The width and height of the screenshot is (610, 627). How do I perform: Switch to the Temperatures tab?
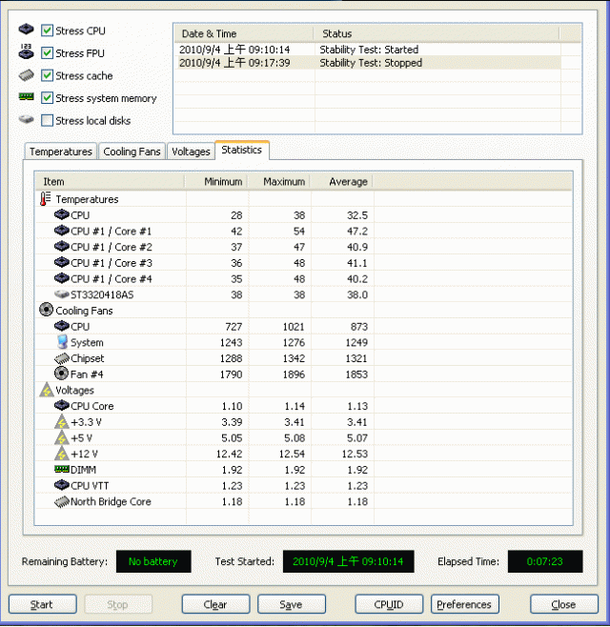[x=61, y=152]
